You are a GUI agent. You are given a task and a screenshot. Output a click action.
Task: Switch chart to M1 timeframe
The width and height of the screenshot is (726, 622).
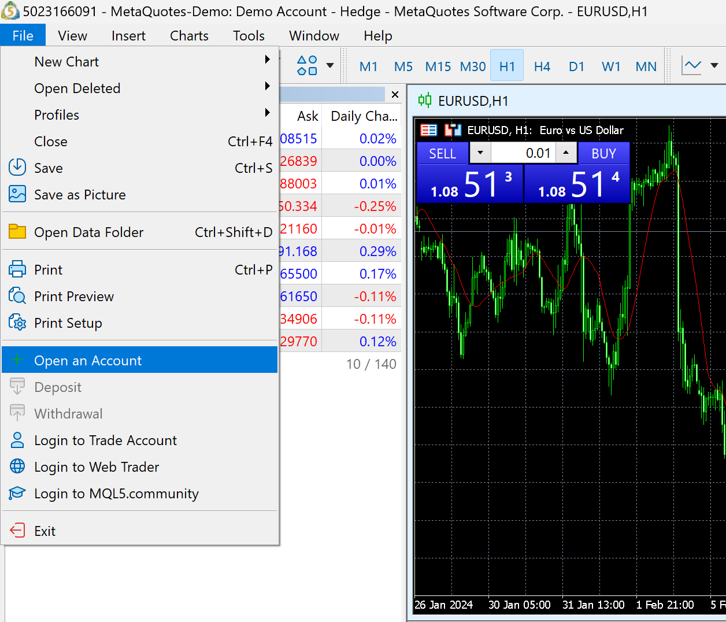pyautogui.click(x=369, y=66)
